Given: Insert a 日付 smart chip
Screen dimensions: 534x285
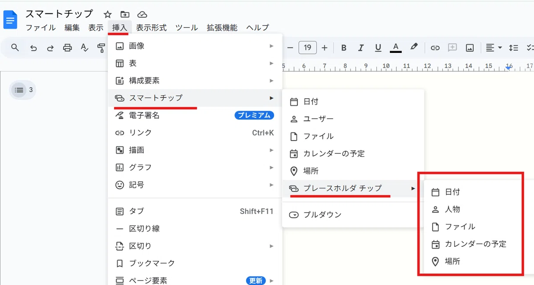Looking at the screenshot, I should click(353, 102).
